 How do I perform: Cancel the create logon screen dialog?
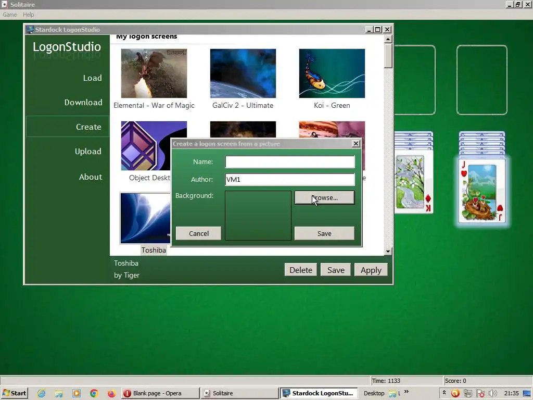(x=198, y=233)
